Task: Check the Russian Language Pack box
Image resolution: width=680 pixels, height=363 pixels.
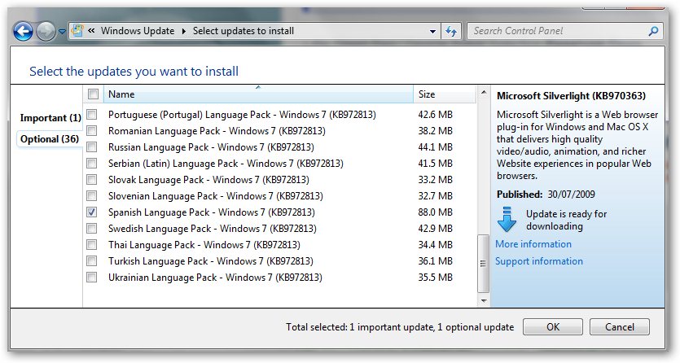Action: tap(91, 147)
